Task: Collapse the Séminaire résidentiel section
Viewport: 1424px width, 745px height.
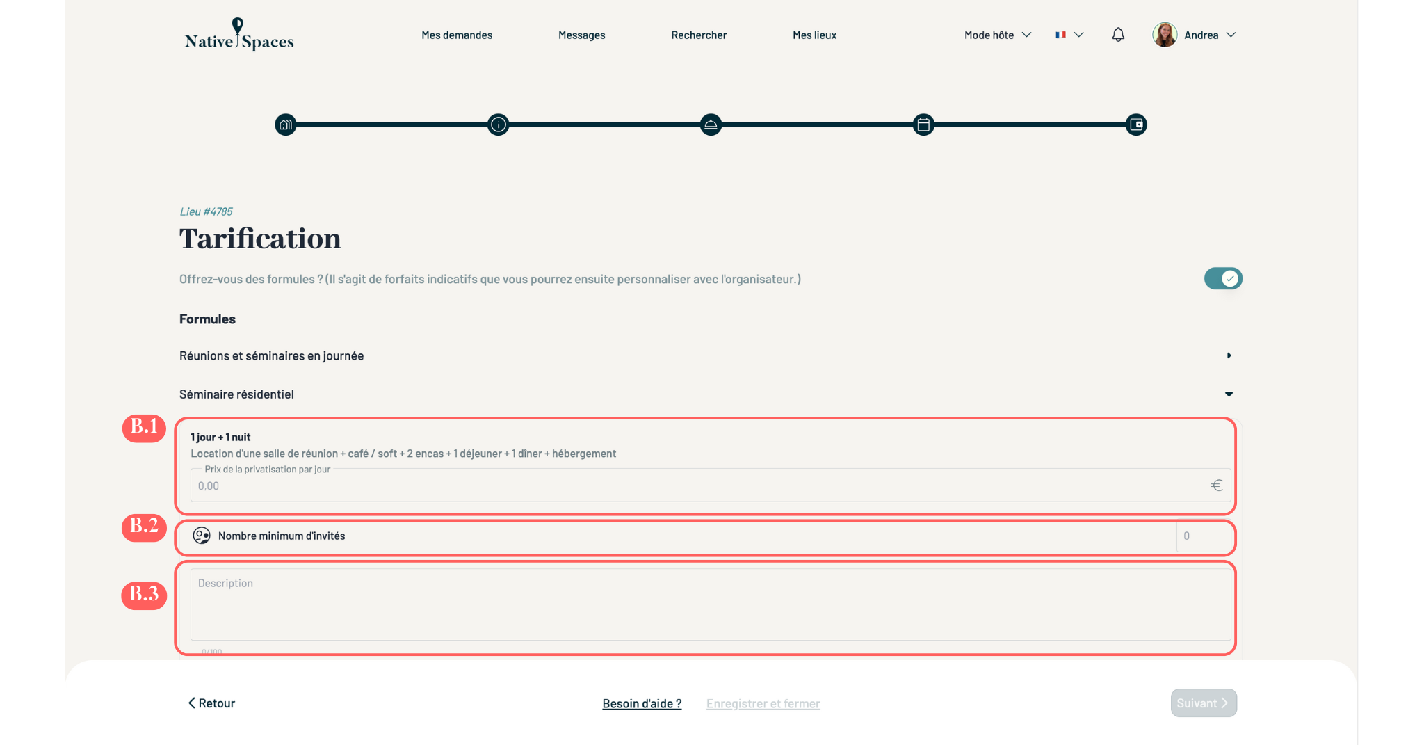Action: (x=1229, y=394)
